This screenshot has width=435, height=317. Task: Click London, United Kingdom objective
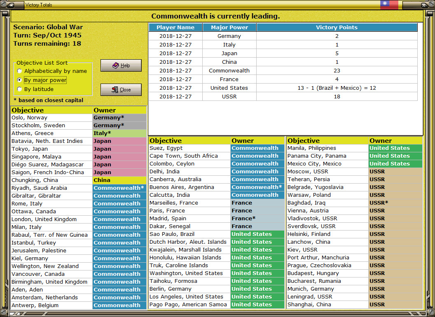pos(51,219)
